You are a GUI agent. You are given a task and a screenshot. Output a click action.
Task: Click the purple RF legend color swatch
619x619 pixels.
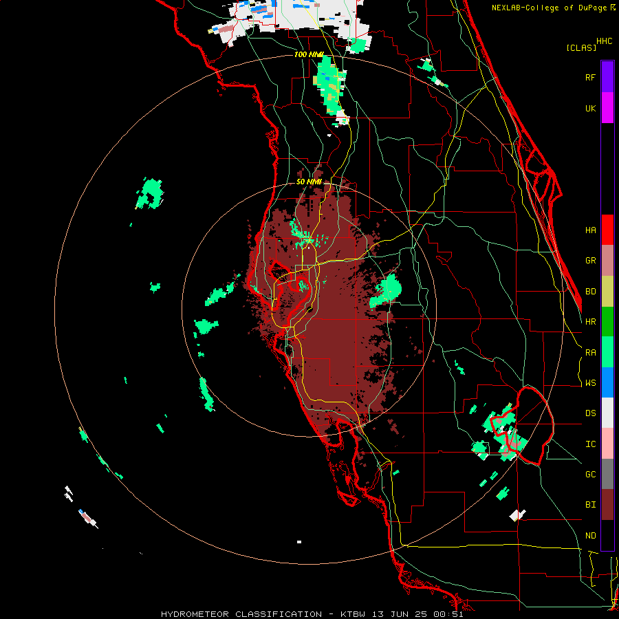607,77
